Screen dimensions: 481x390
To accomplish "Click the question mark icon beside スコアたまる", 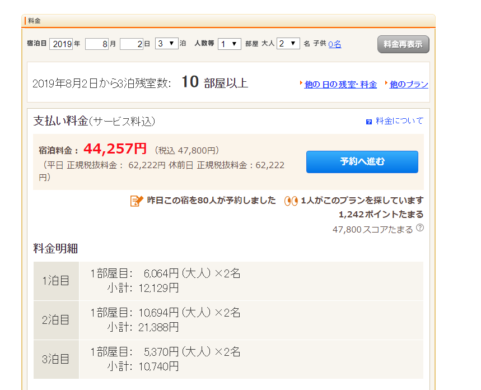I will point(420,228).
